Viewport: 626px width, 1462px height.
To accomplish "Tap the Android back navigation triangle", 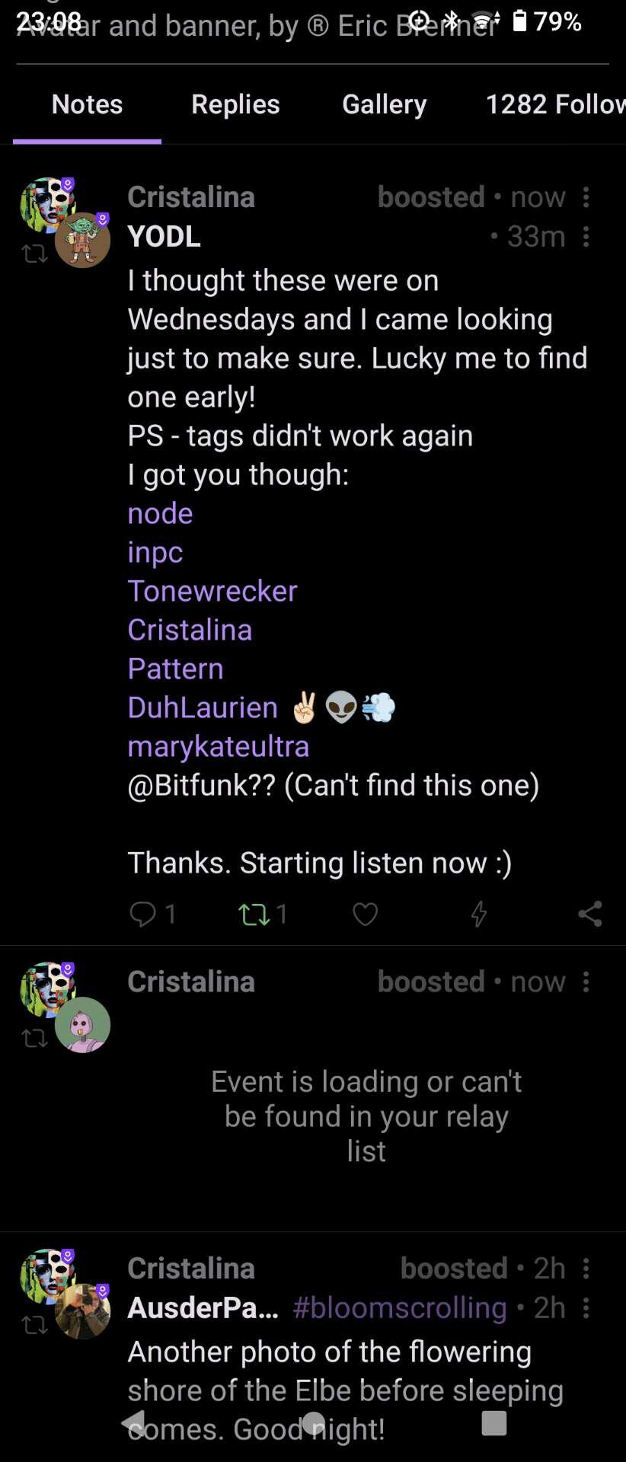I will point(134,1422).
